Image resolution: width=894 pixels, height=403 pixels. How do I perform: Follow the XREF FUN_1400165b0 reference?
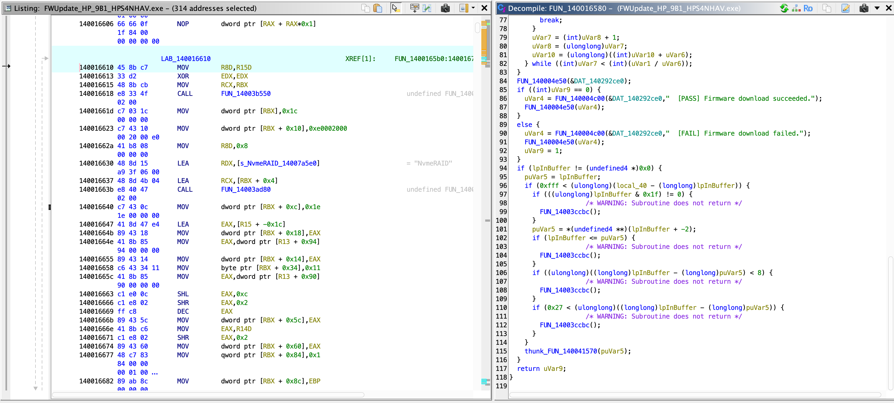(x=434, y=59)
